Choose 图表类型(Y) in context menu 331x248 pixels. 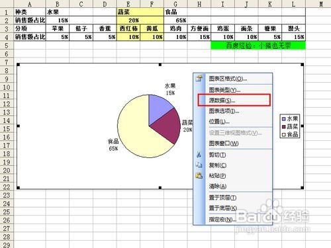pos(224,90)
